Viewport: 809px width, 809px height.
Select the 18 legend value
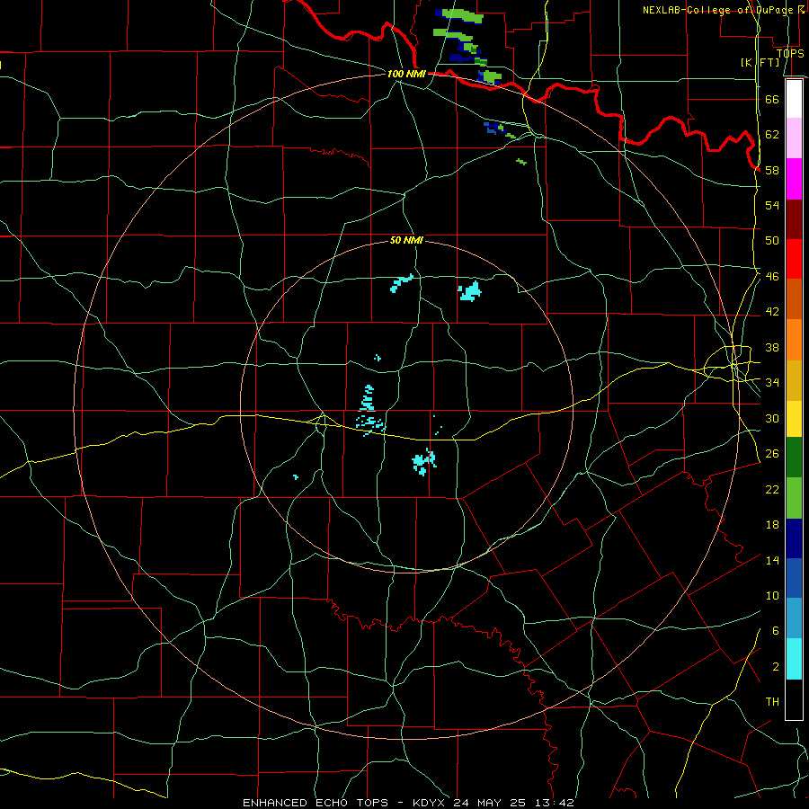(x=772, y=525)
